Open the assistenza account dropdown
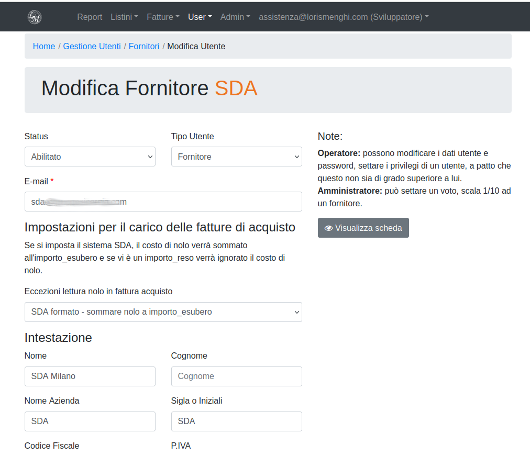The width and height of the screenshot is (530, 456). click(344, 17)
